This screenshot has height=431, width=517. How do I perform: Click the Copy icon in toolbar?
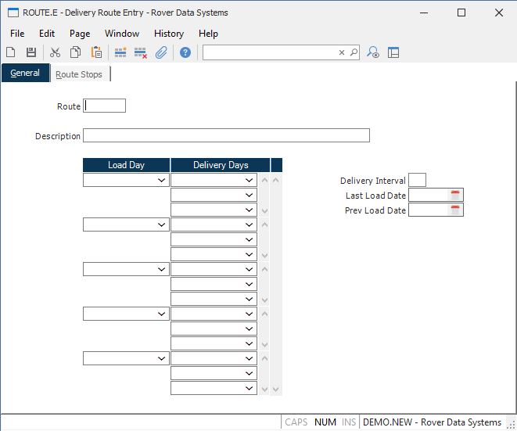[x=76, y=52]
